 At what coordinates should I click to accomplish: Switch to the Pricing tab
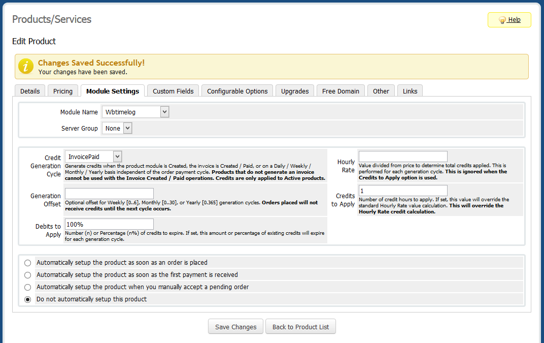(x=62, y=91)
